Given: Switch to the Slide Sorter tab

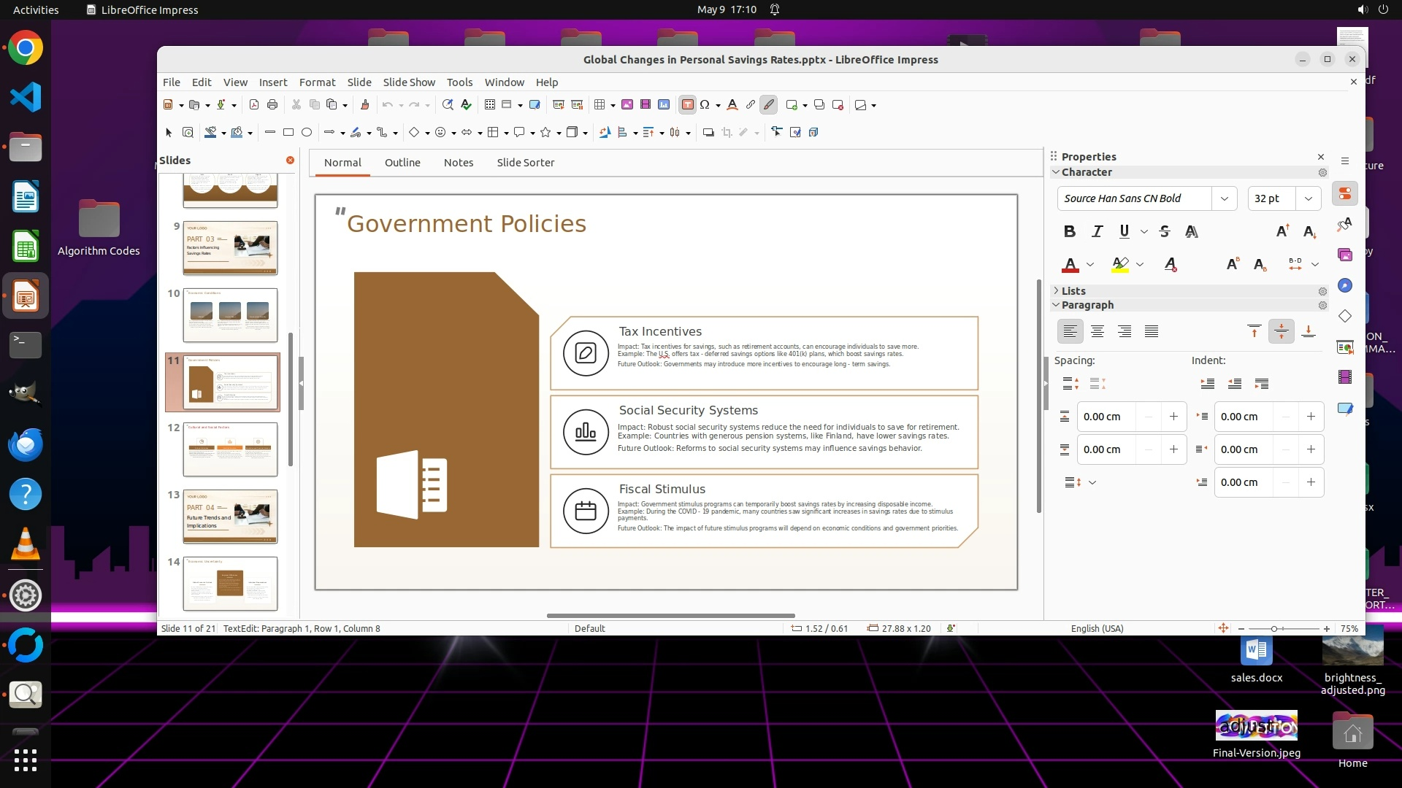Looking at the screenshot, I should point(525,163).
